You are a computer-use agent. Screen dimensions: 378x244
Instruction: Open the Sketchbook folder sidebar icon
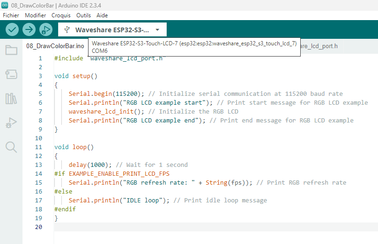[11, 50]
